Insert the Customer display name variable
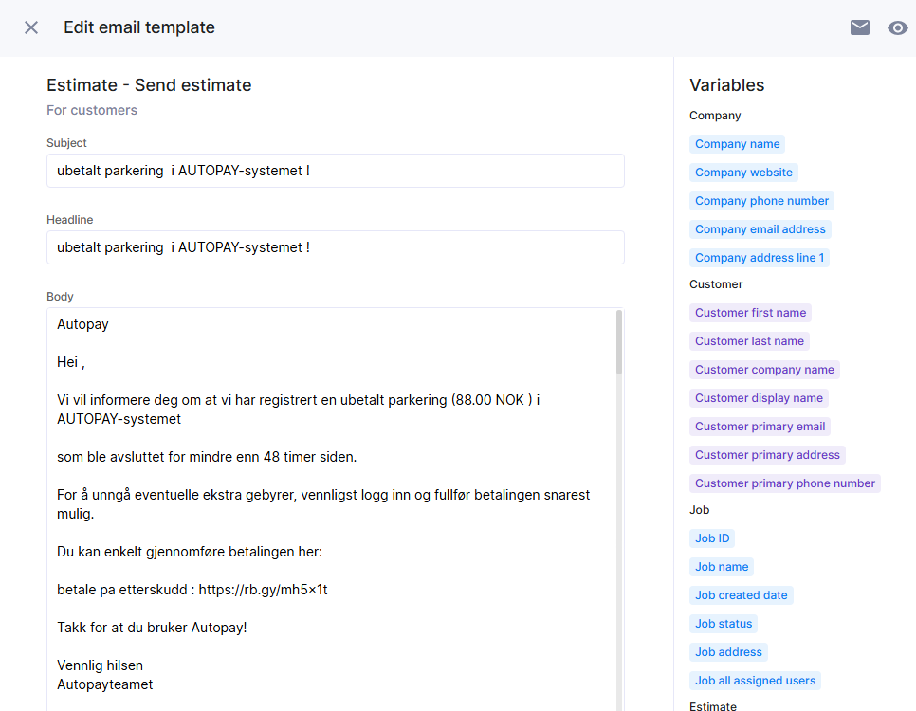916x711 pixels. pyautogui.click(x=759, y=398)
